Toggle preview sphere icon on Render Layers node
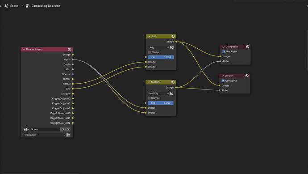Screen dimensions: 308x174 pos(70,49)
